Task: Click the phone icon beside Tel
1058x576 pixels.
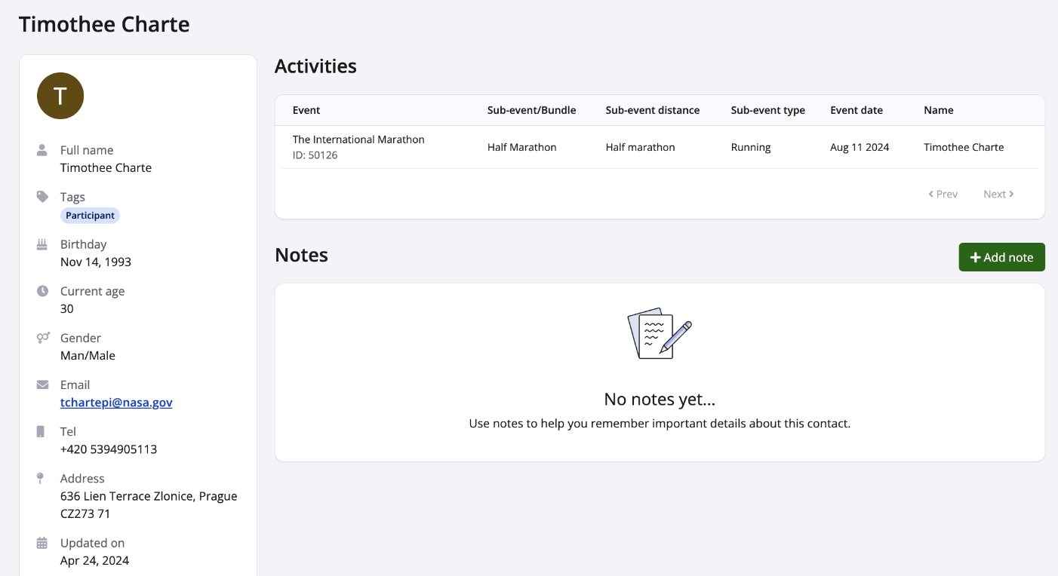Action: pos(42,431)
